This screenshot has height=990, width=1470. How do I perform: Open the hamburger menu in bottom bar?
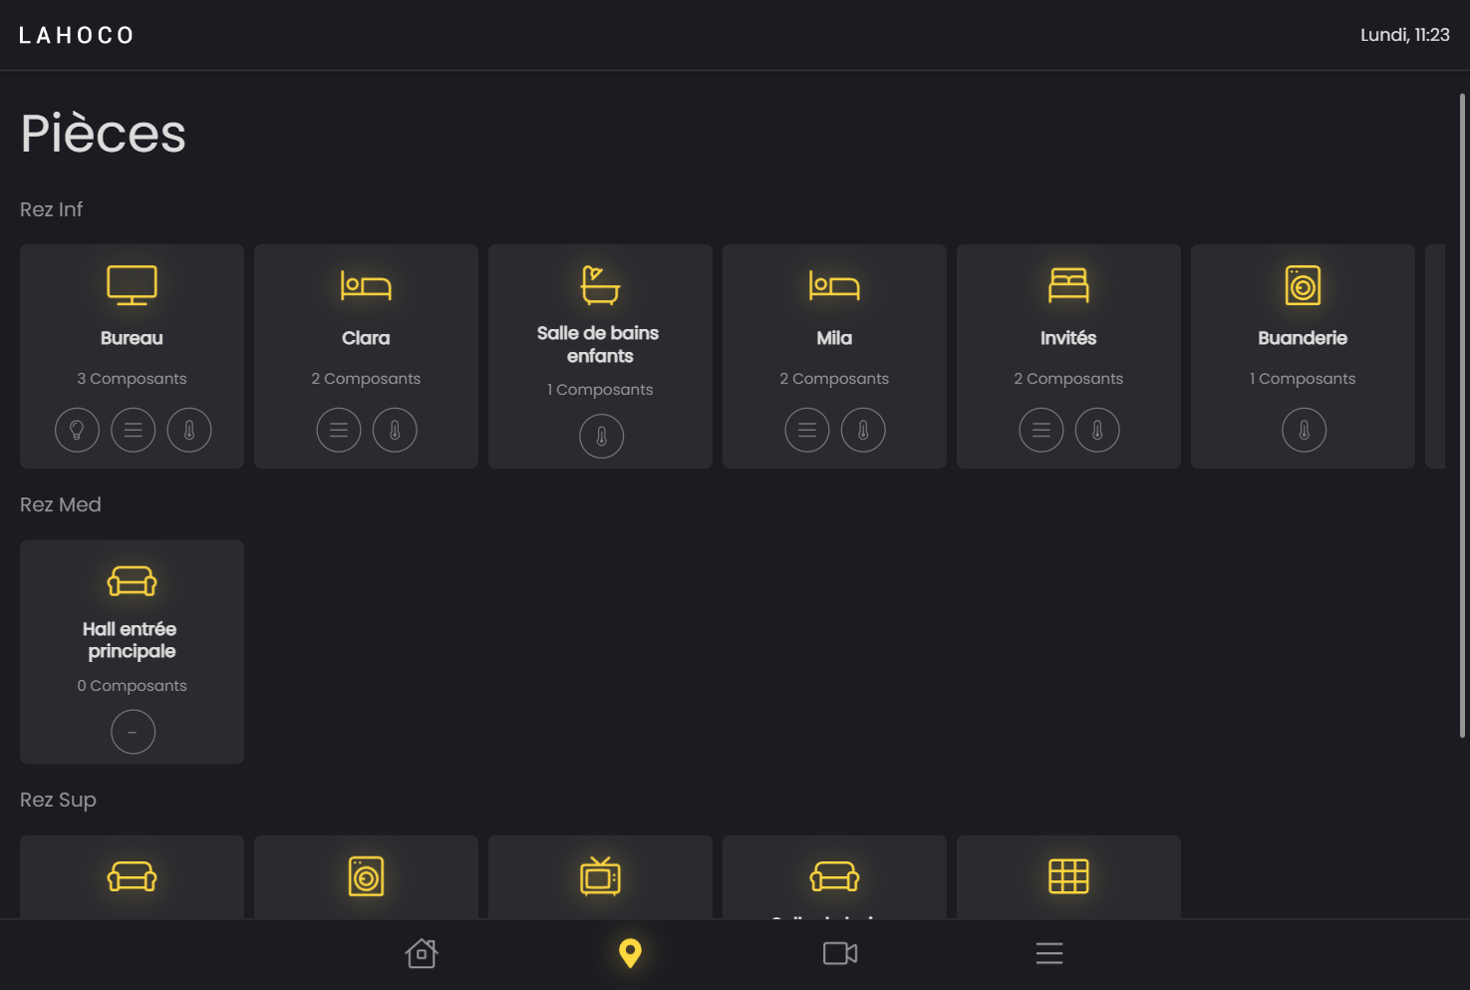point(1049,954)
